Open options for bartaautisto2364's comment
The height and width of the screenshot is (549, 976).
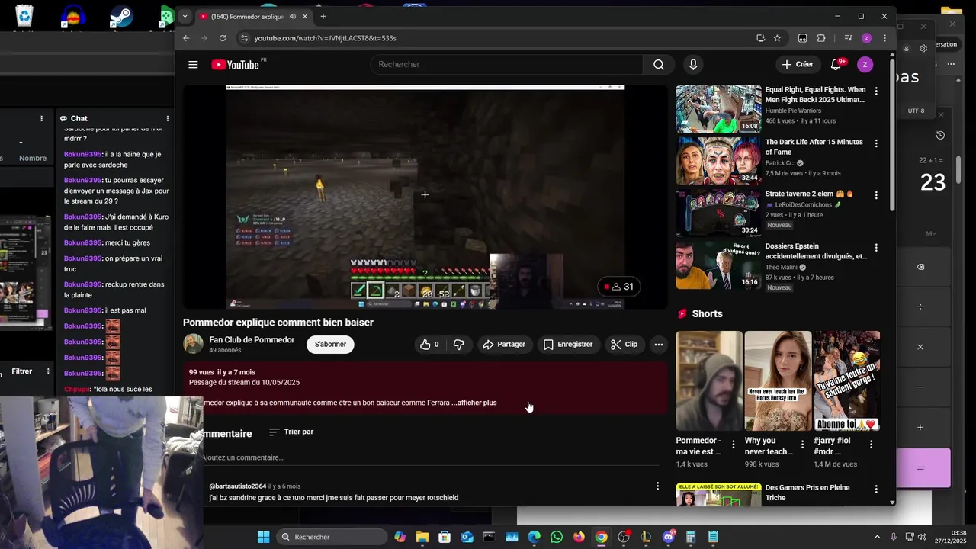tap(657, 486)
